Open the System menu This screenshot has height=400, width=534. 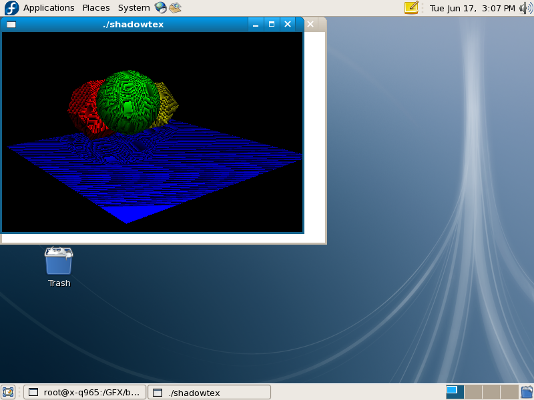[133, 8]
